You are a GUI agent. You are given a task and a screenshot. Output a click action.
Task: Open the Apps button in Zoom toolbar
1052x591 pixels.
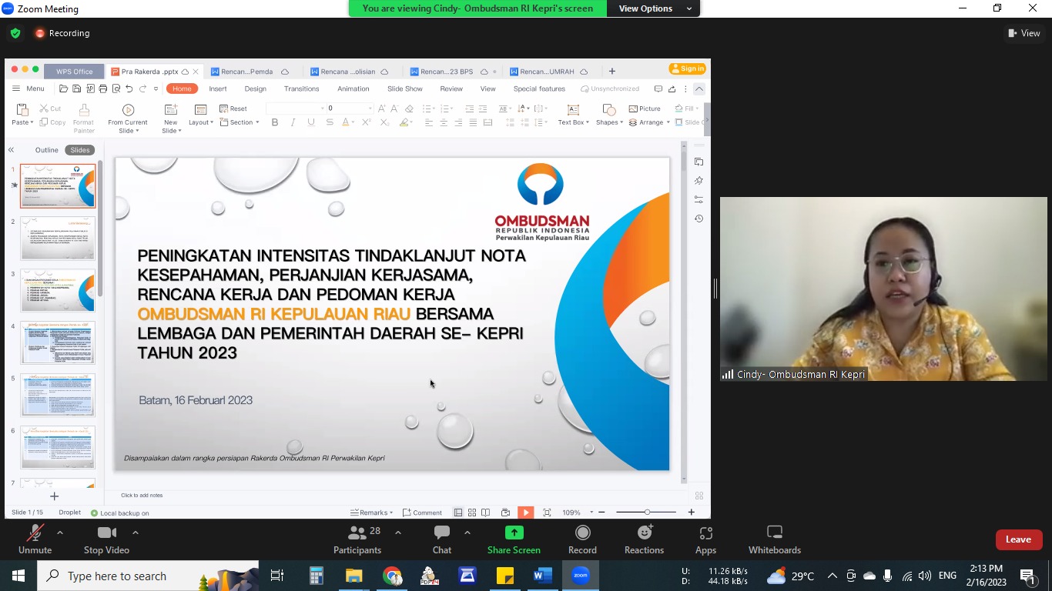(x=705, y=539)
